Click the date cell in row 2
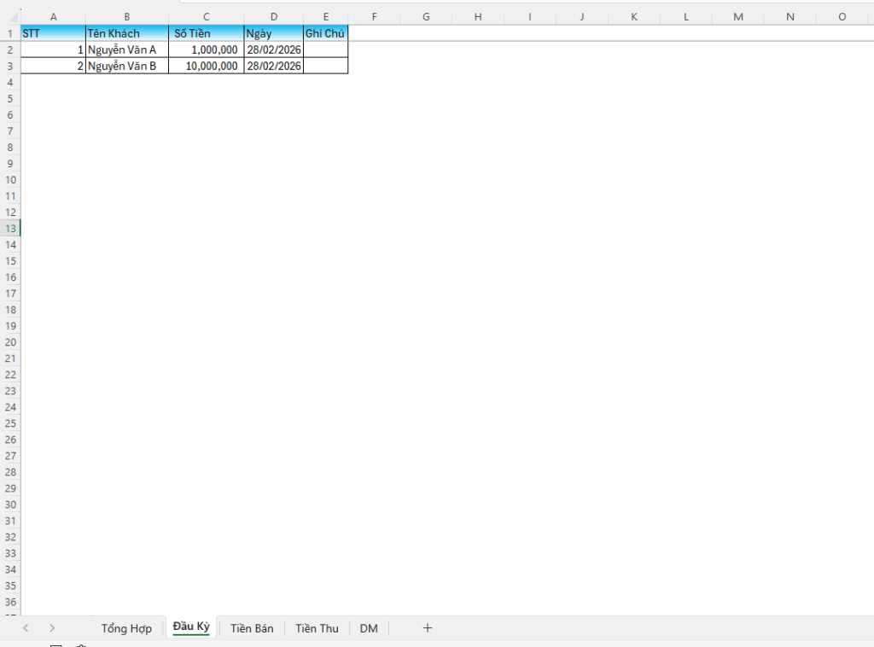 [x=273, y=50]
